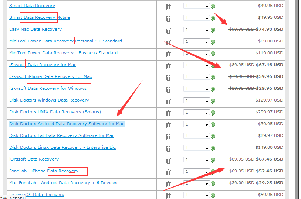
Task: Refresh quantity for MiniTool Business Standard
Action: pyautogui.click(x=213, y=54)
